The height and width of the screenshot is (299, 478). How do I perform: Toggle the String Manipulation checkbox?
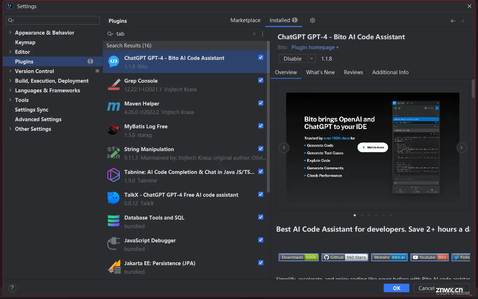[261, 149]
